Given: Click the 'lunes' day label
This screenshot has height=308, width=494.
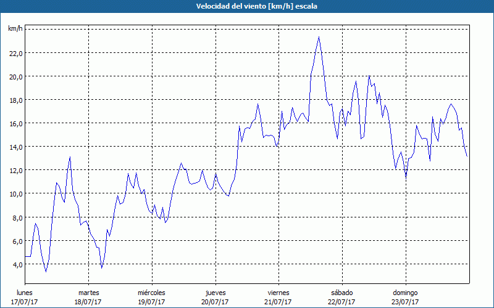Looking at the screenshot, I should click(25, 292).
